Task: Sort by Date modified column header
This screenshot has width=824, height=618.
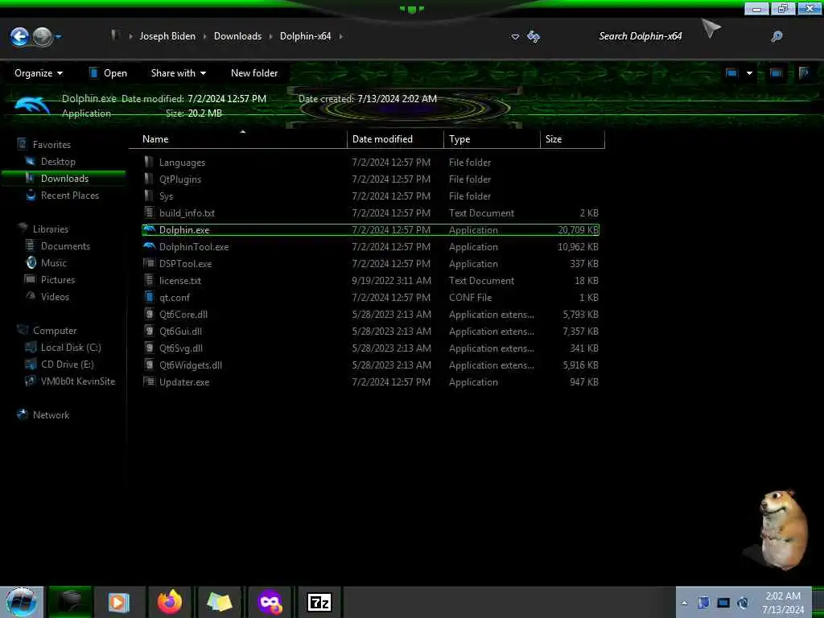Action: (x=395, y=139)
